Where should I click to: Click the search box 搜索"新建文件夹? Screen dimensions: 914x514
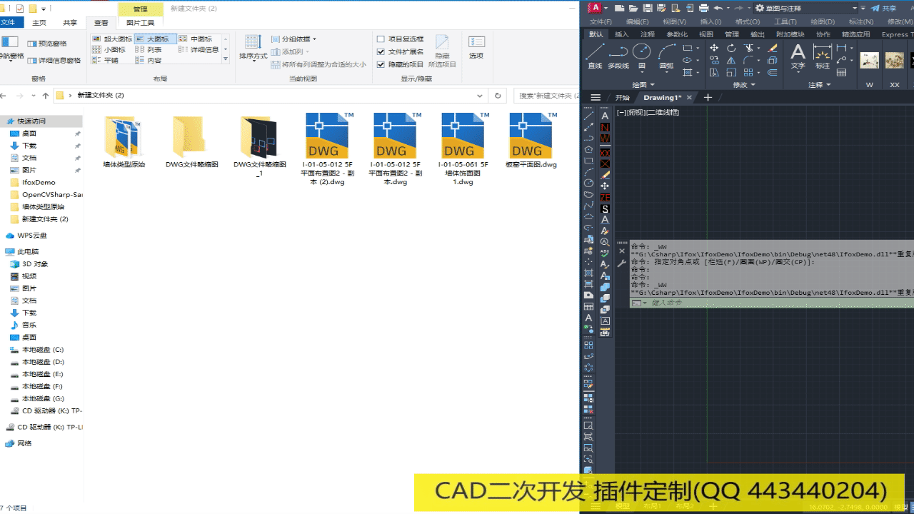[x=546, y=95]
